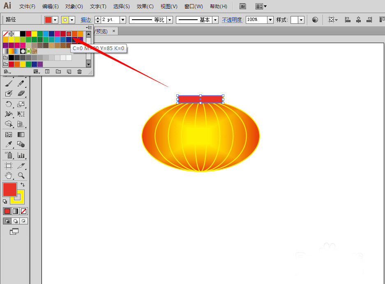Create a new swatch
Viewport: 385px width, 284px height.
pos(69,71)
